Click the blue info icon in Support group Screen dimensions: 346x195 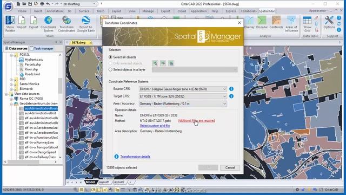coord(339,30)
